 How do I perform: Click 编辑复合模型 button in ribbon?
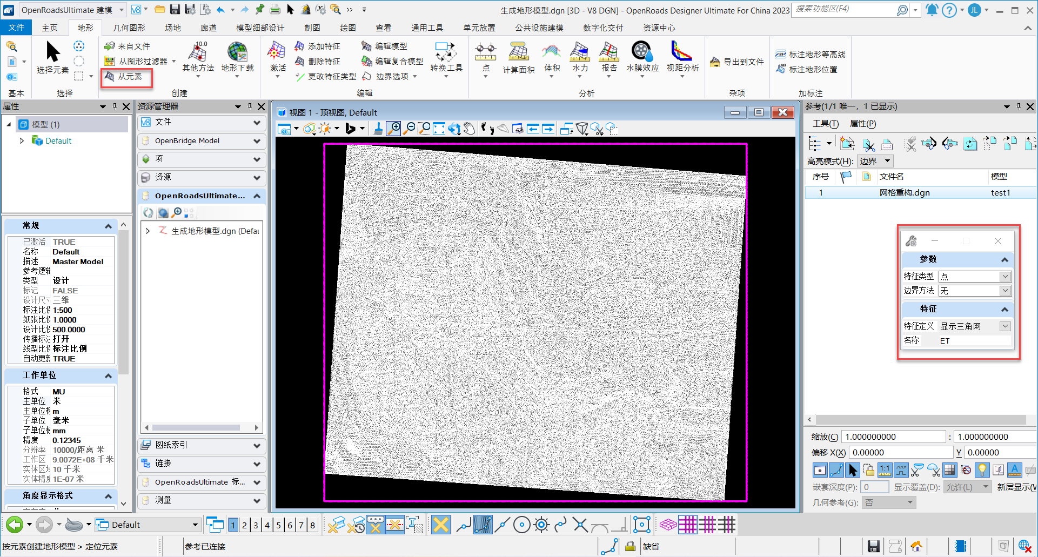[x=393, y=62]
